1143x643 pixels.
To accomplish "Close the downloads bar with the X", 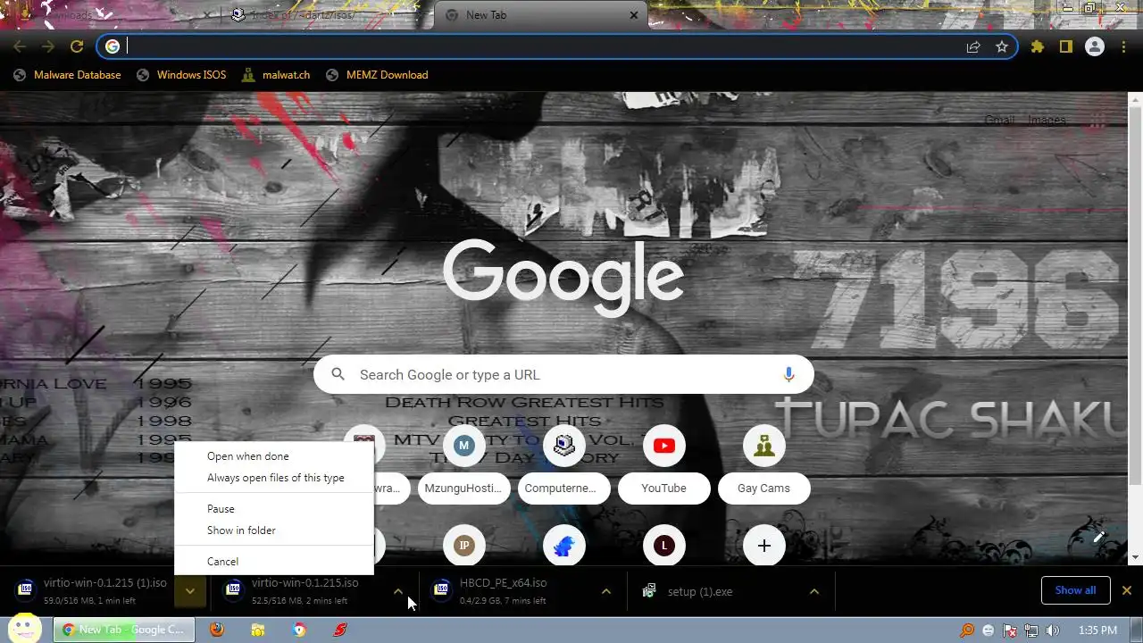I will pyautogui.click(x=1126, y=590).
